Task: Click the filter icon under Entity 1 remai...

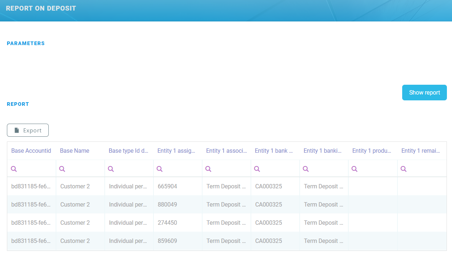Action: [x=403, y=168]
